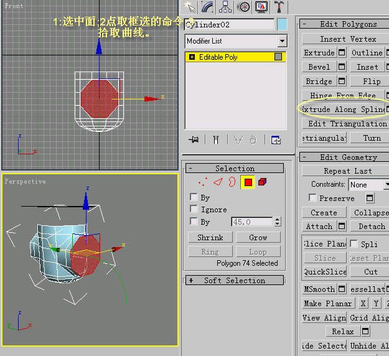Click the MSmooth button
This screenshot has width=389, height=356.
click(x=319, y=289)
